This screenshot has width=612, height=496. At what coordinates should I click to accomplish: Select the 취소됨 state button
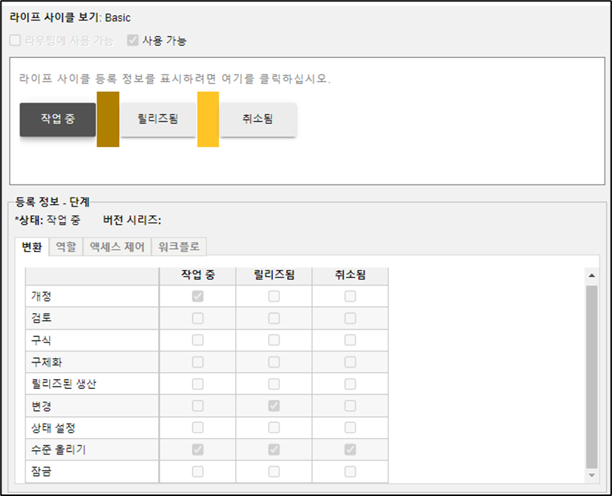[258, 119]
